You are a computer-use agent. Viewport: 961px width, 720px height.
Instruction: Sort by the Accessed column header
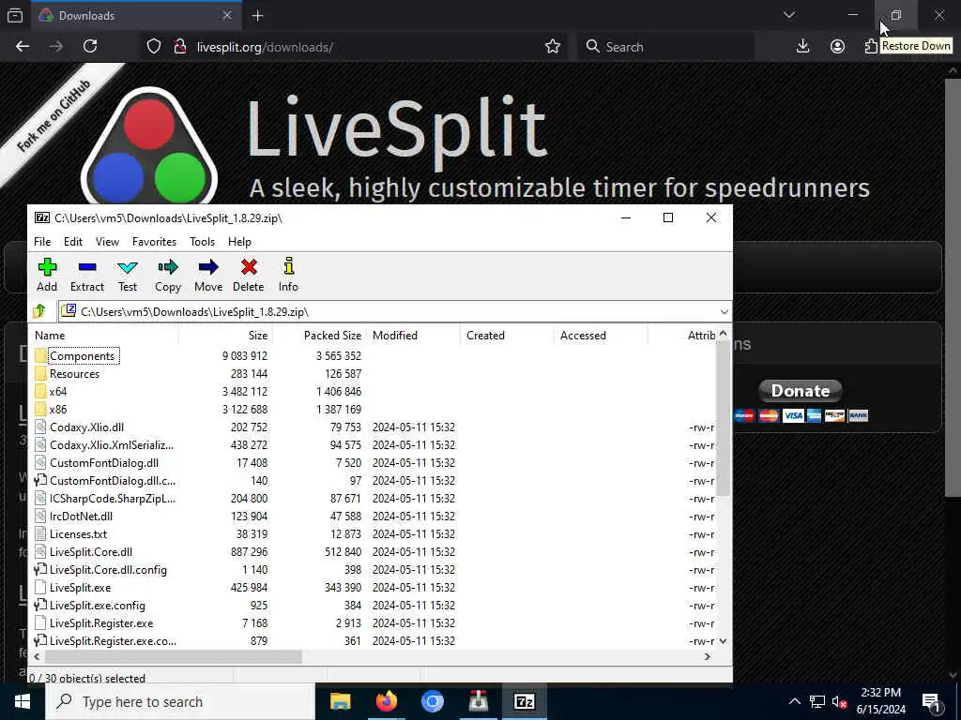tap(601, 336)
